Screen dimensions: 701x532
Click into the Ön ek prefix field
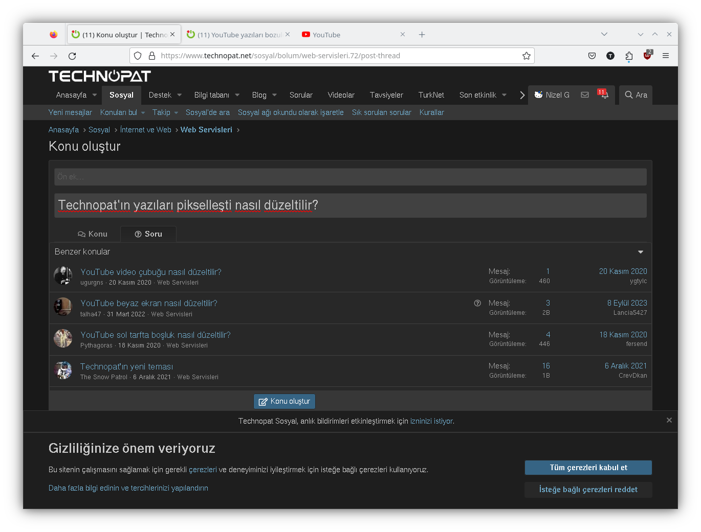pos(350,177)
